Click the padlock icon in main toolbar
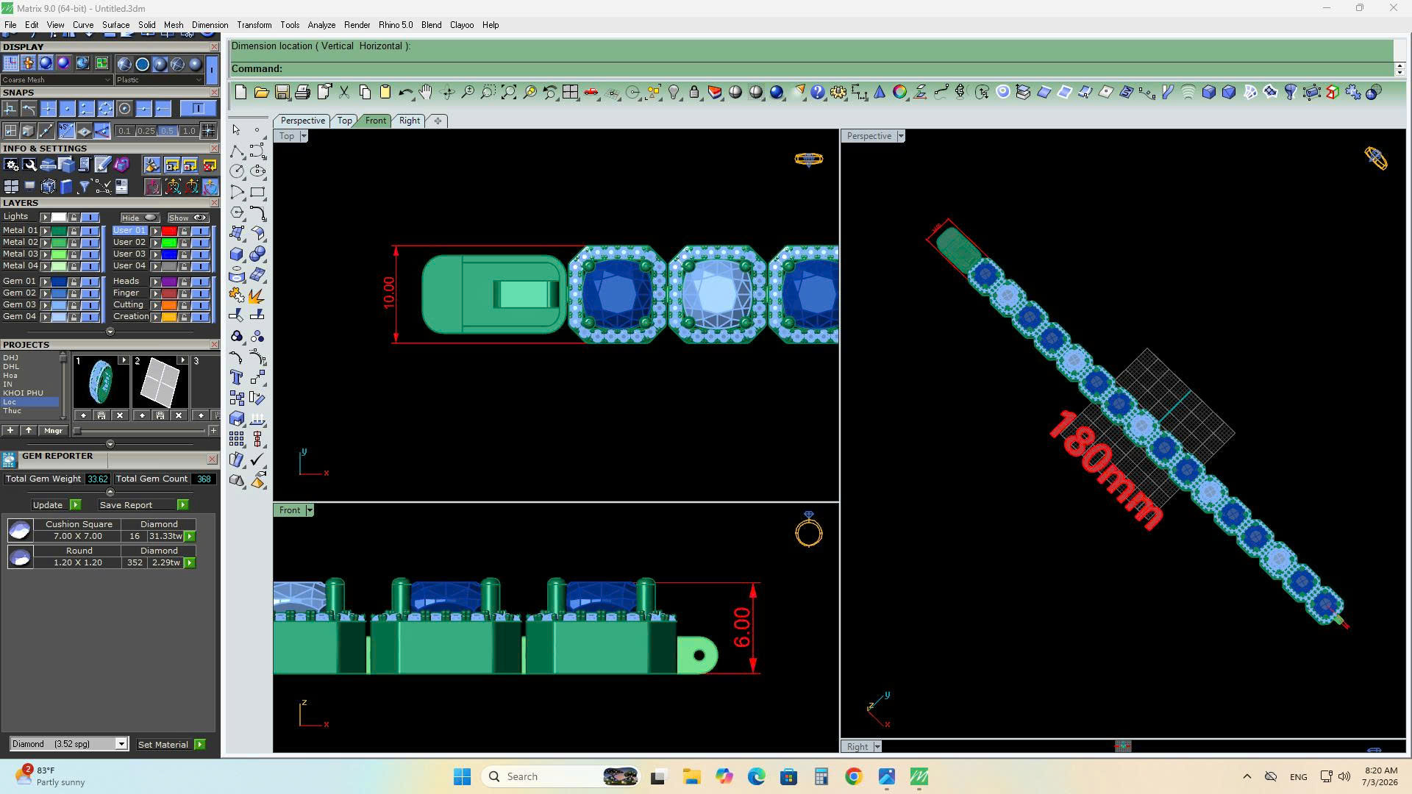1412x794 pixels. tap(694, 92)
